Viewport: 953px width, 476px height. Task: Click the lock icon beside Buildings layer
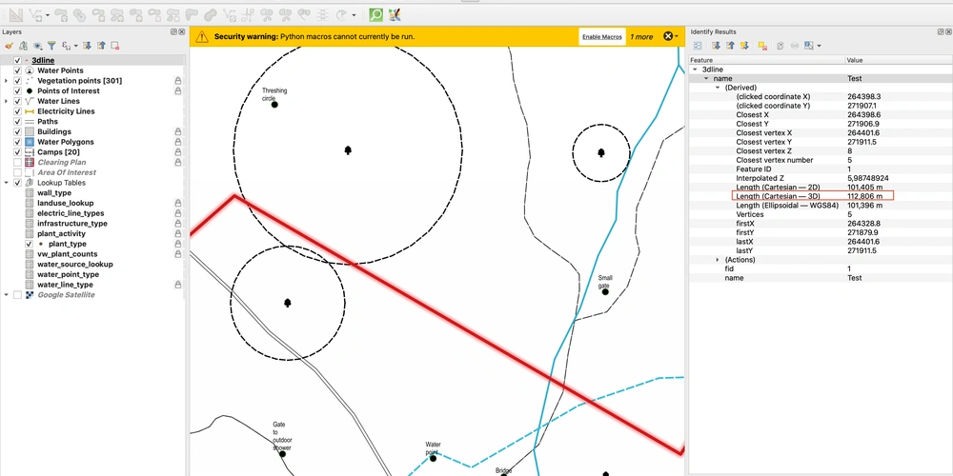point(178,131)
